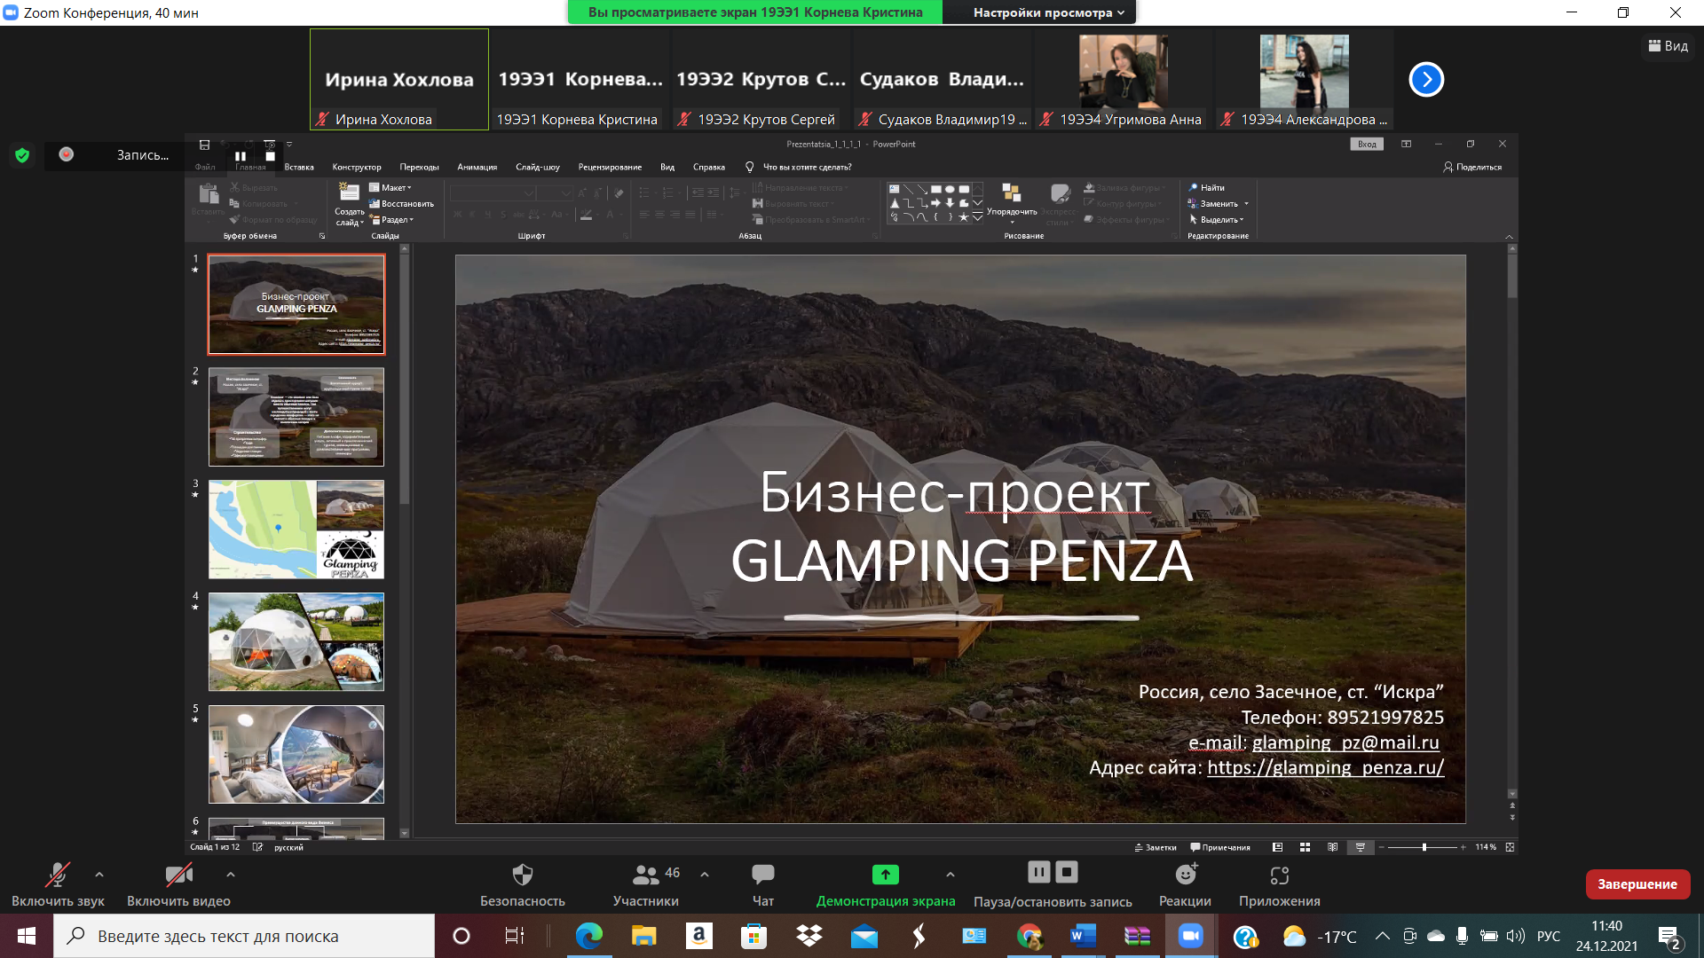Pause the Zoom recording in toolbar

pos(1038,873)
